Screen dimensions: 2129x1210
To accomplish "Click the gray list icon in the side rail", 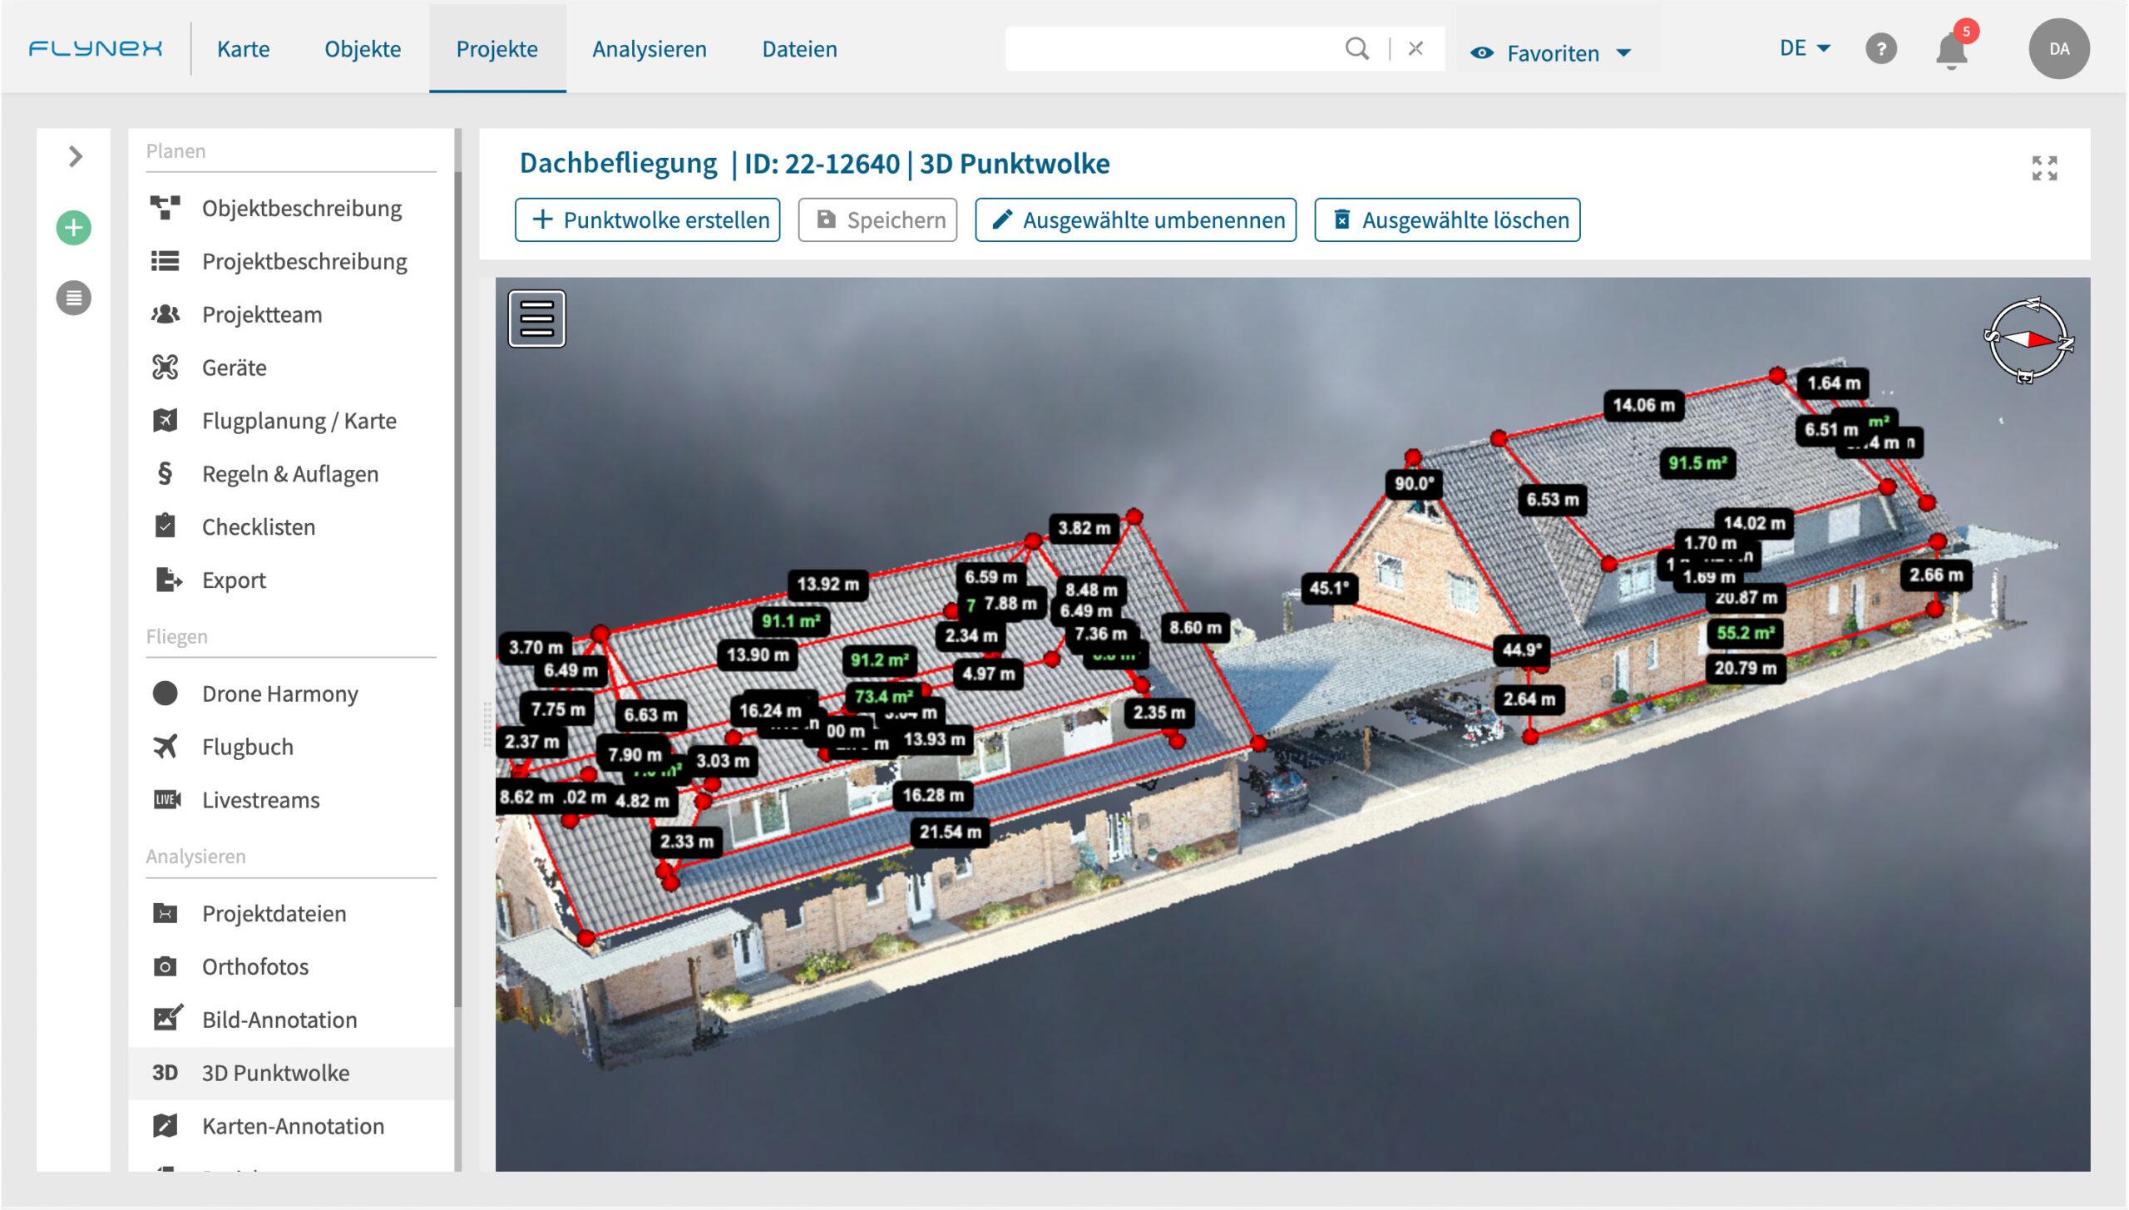I will (x=73, y=298).
